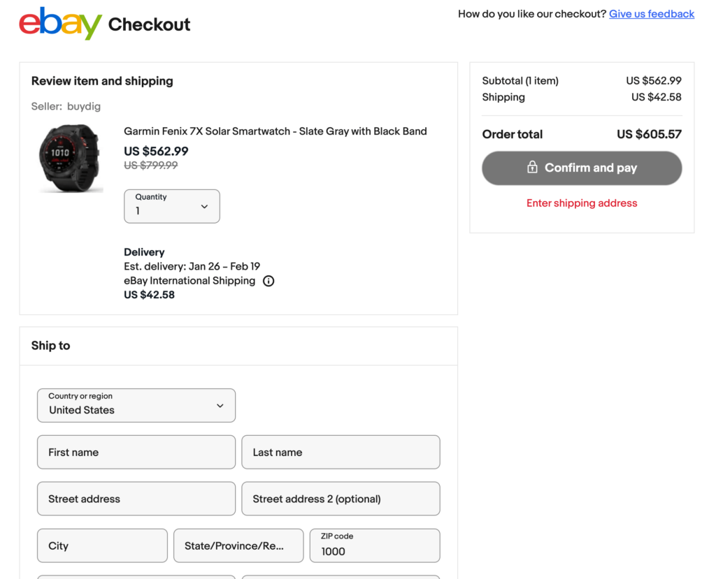The image size is (716, 579).
Task: Click into the Last name field
Action: click(x=341, y=452)
